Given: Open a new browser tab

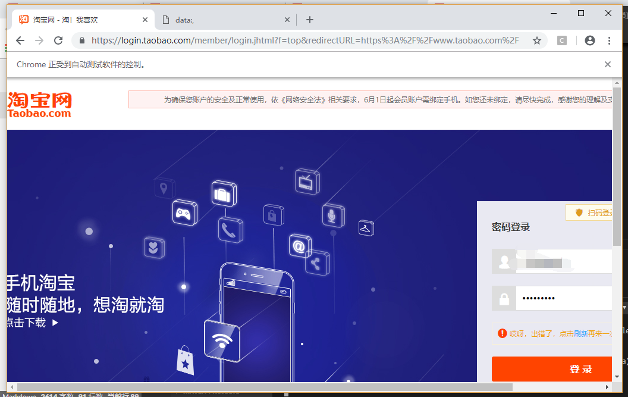Looking at the screenshot, I should point(310,20).
